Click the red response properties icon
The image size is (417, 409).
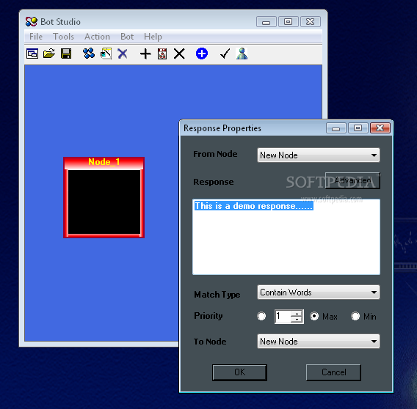[162, 54]
